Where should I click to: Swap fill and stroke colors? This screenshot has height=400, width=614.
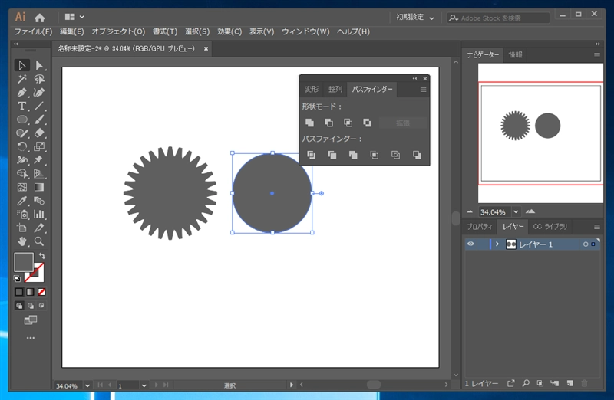(42, 256)
